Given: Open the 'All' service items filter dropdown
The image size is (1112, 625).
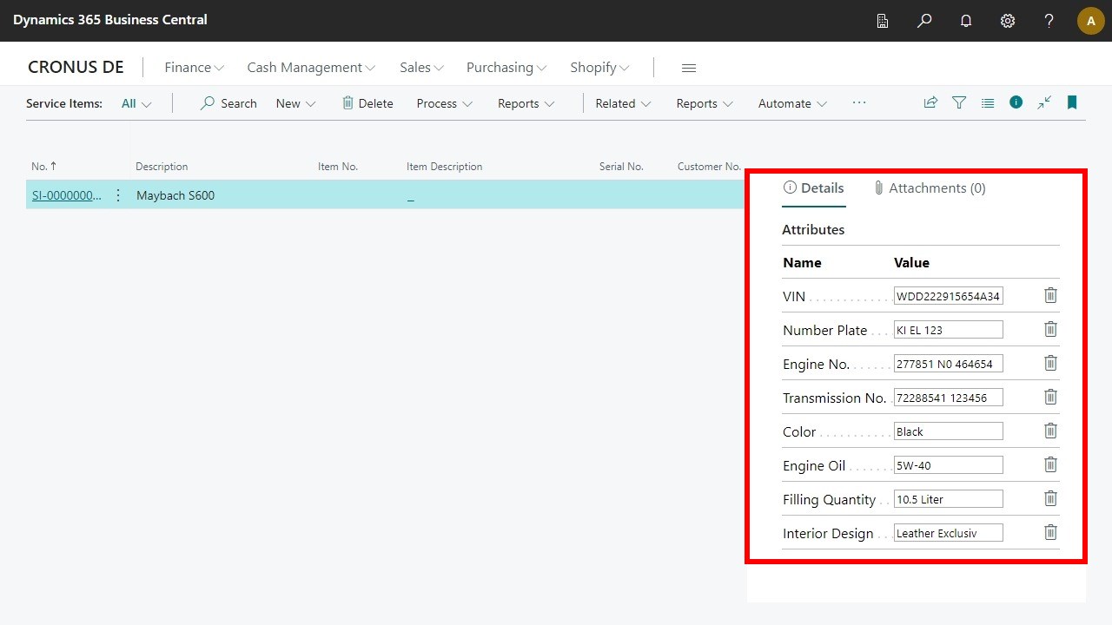Looking at the screenshot, I should (x=136, y=103).
